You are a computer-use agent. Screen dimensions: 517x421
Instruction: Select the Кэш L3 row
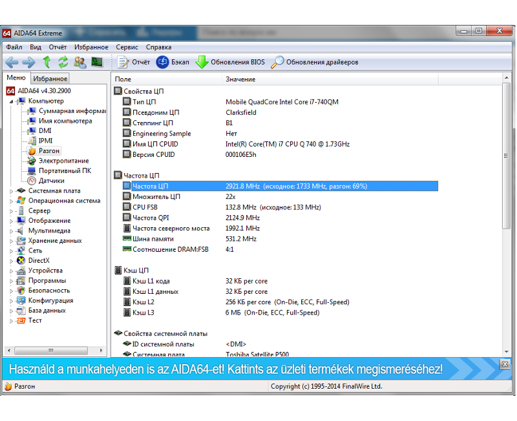click(280, 313)
